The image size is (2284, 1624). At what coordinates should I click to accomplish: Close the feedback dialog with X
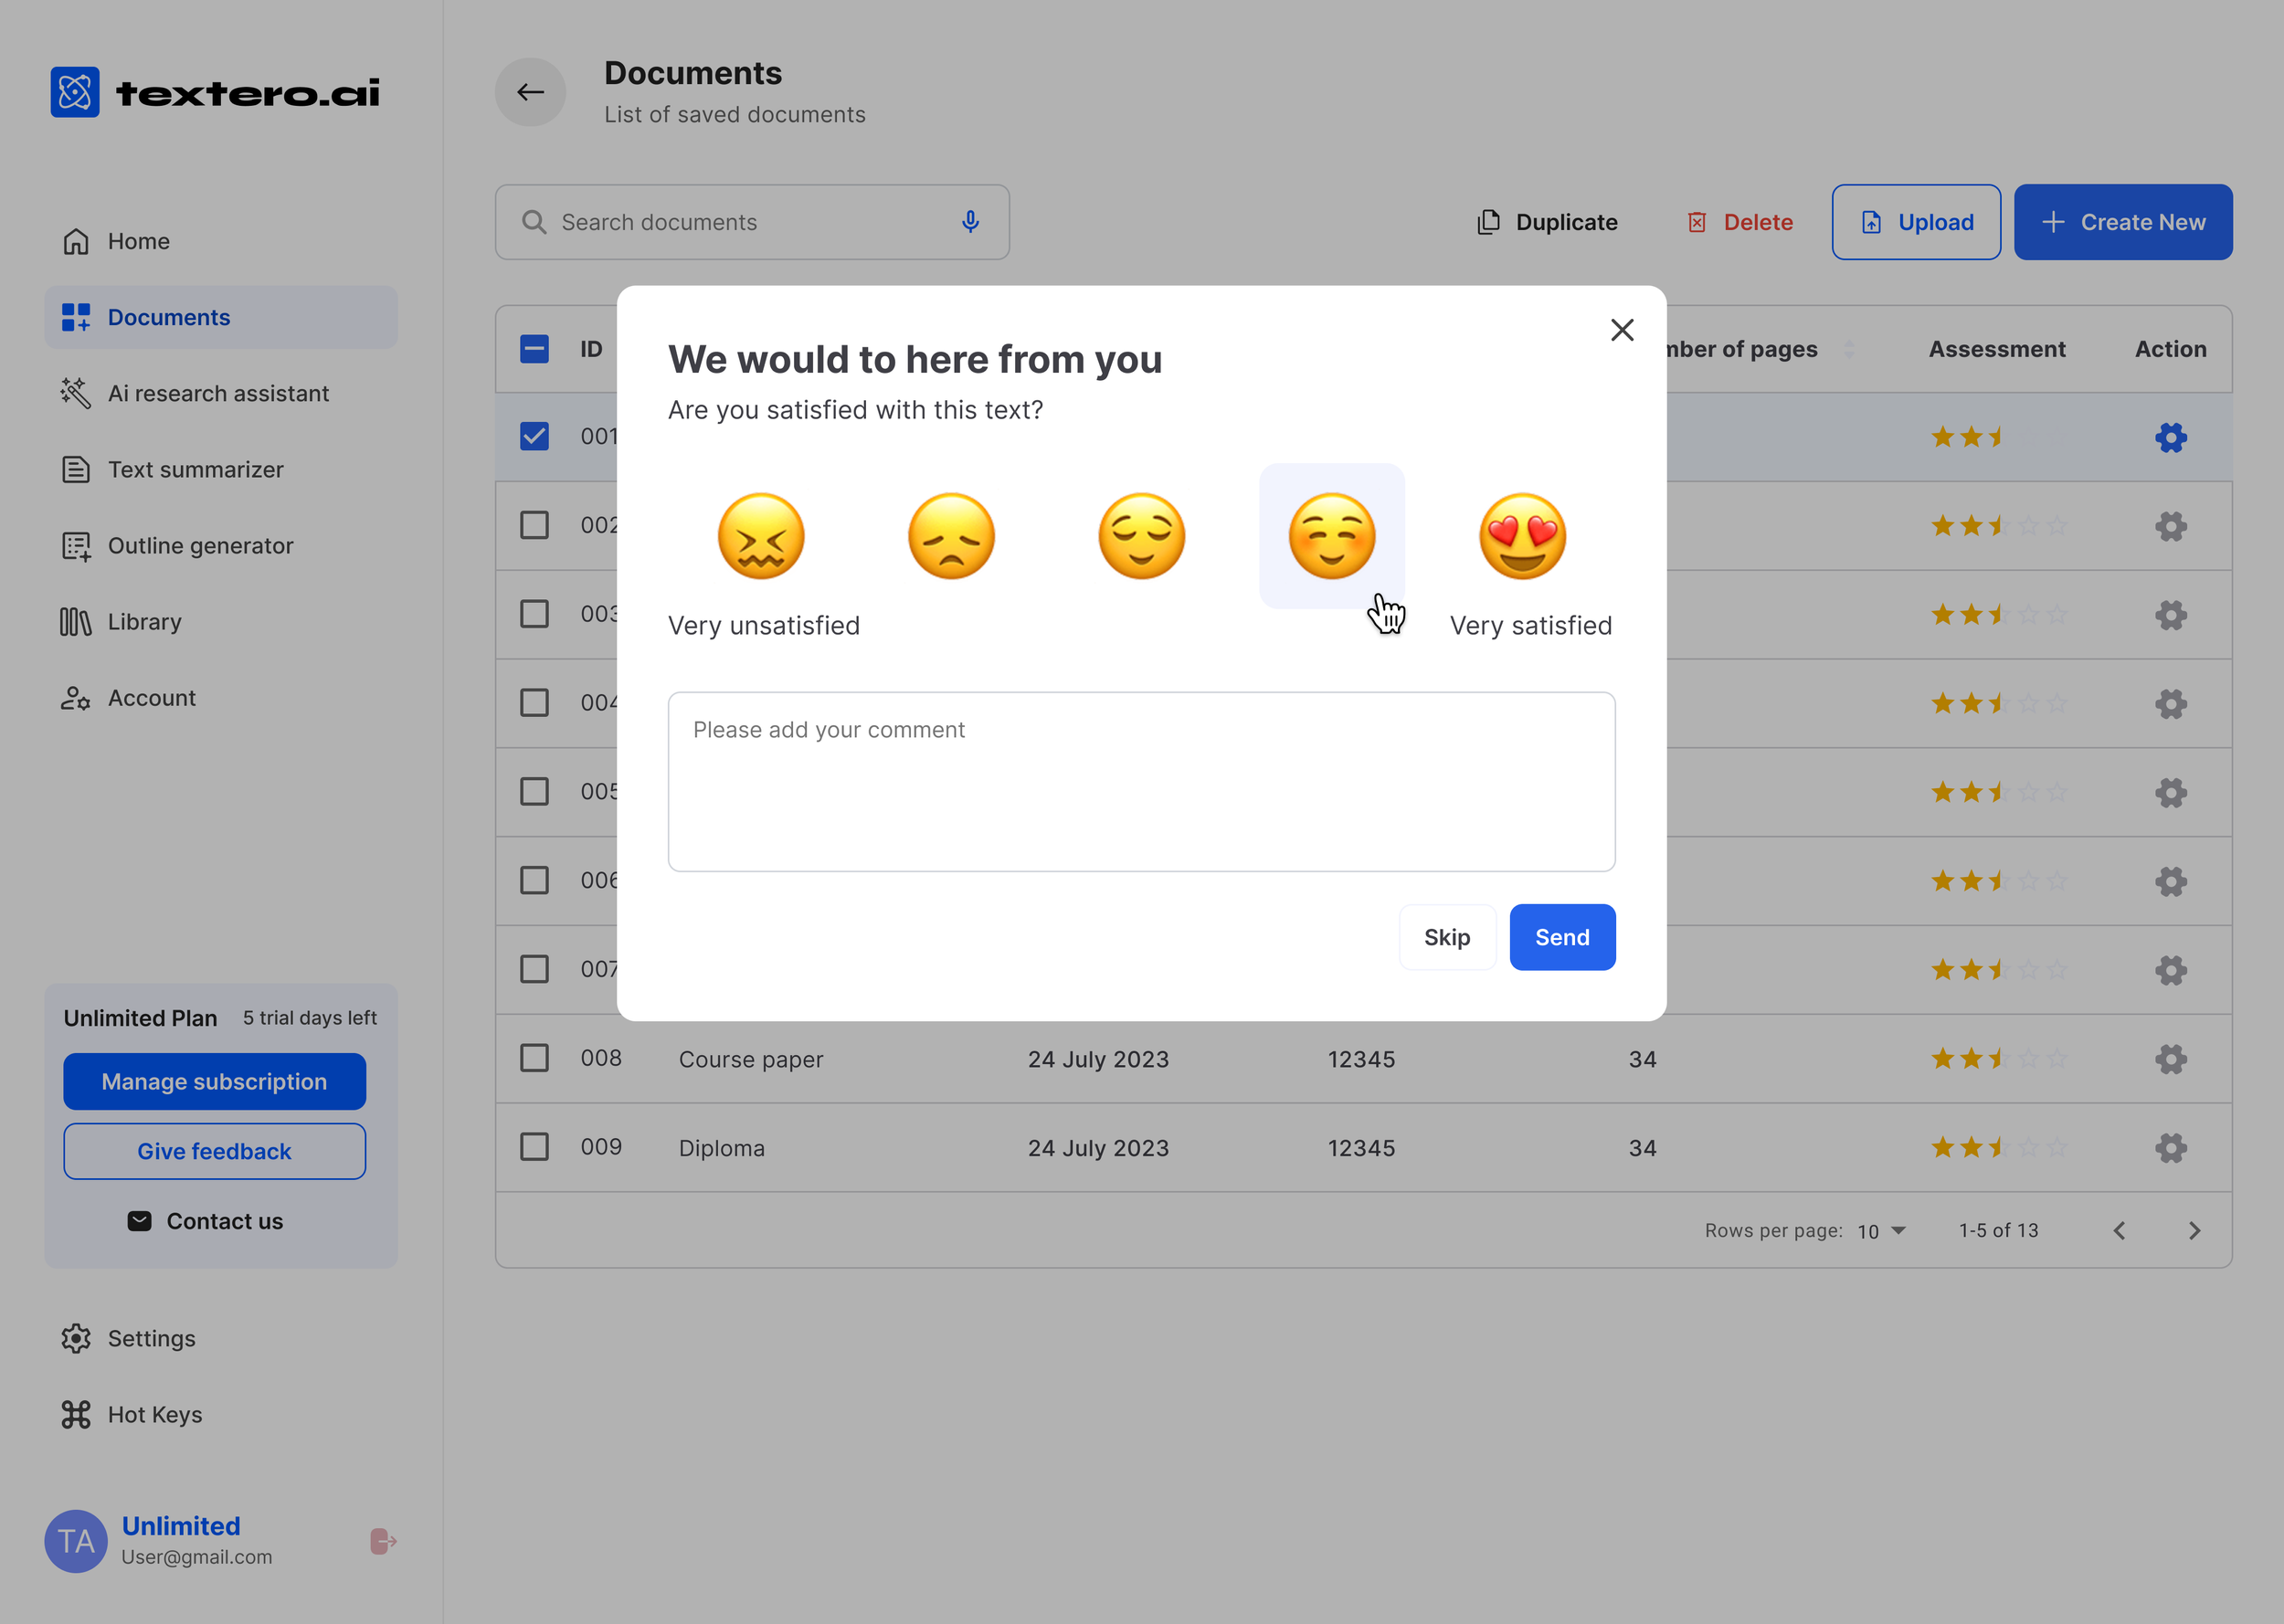pyautogui.click(x=1622, y=330)
